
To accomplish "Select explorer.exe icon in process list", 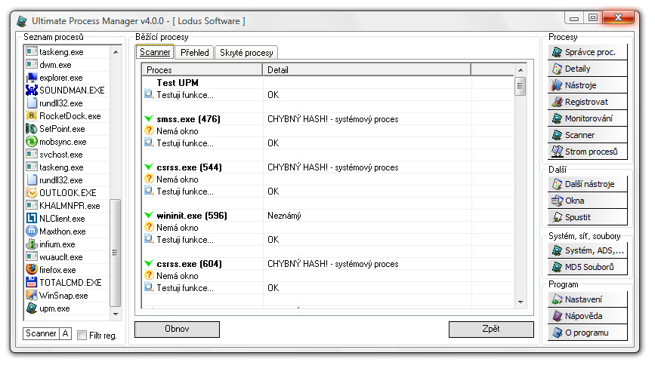I will (31, 78).
